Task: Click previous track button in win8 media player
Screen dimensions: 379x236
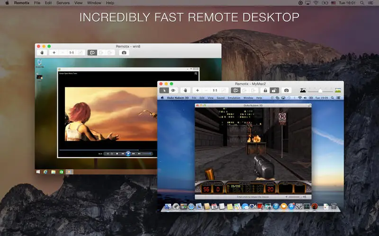Action: (123, 154)
